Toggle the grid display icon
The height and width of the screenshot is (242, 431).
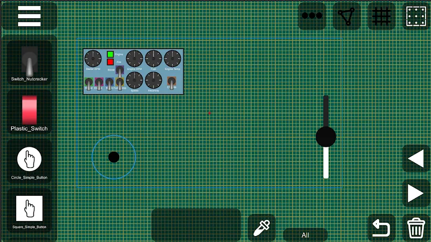point(381,16)
